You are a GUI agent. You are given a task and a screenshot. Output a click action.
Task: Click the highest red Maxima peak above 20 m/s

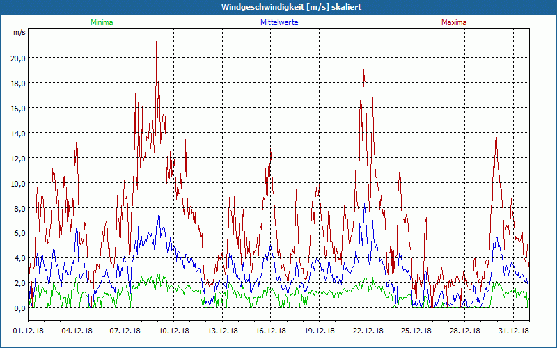(x=156, y=42)
